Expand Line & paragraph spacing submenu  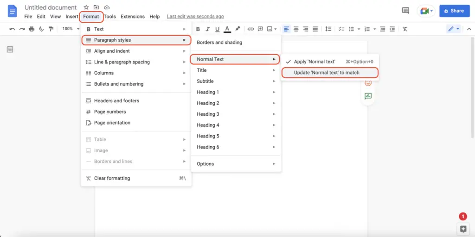click(136, 62)
